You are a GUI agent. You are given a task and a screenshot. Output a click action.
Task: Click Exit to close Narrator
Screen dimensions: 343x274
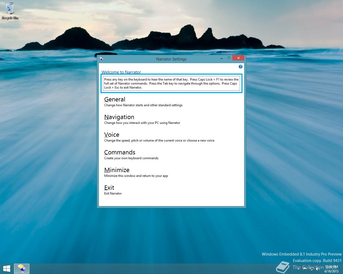(109, 188)
